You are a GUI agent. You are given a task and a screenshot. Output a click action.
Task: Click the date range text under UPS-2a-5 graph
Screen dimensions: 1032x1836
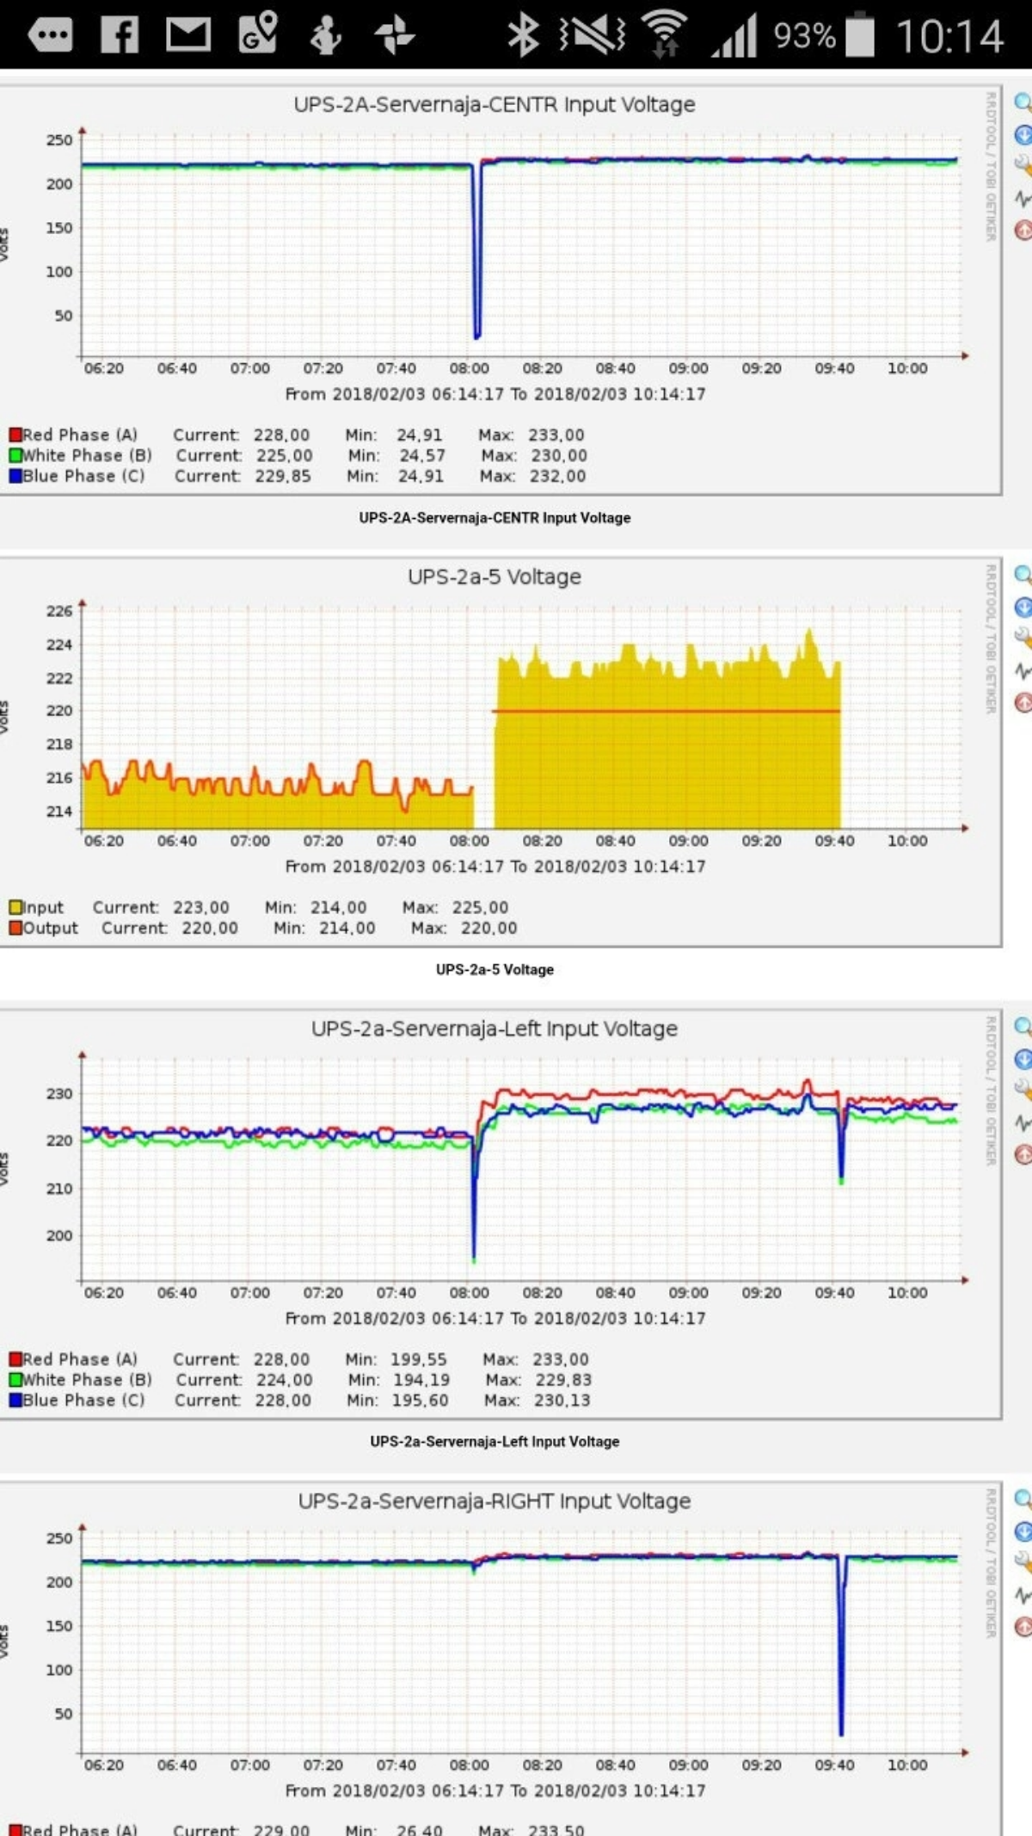(x=495, y=867)
